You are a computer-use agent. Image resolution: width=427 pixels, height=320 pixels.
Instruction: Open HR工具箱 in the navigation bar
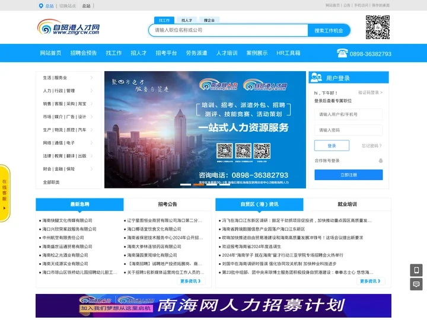pos(288,53)
